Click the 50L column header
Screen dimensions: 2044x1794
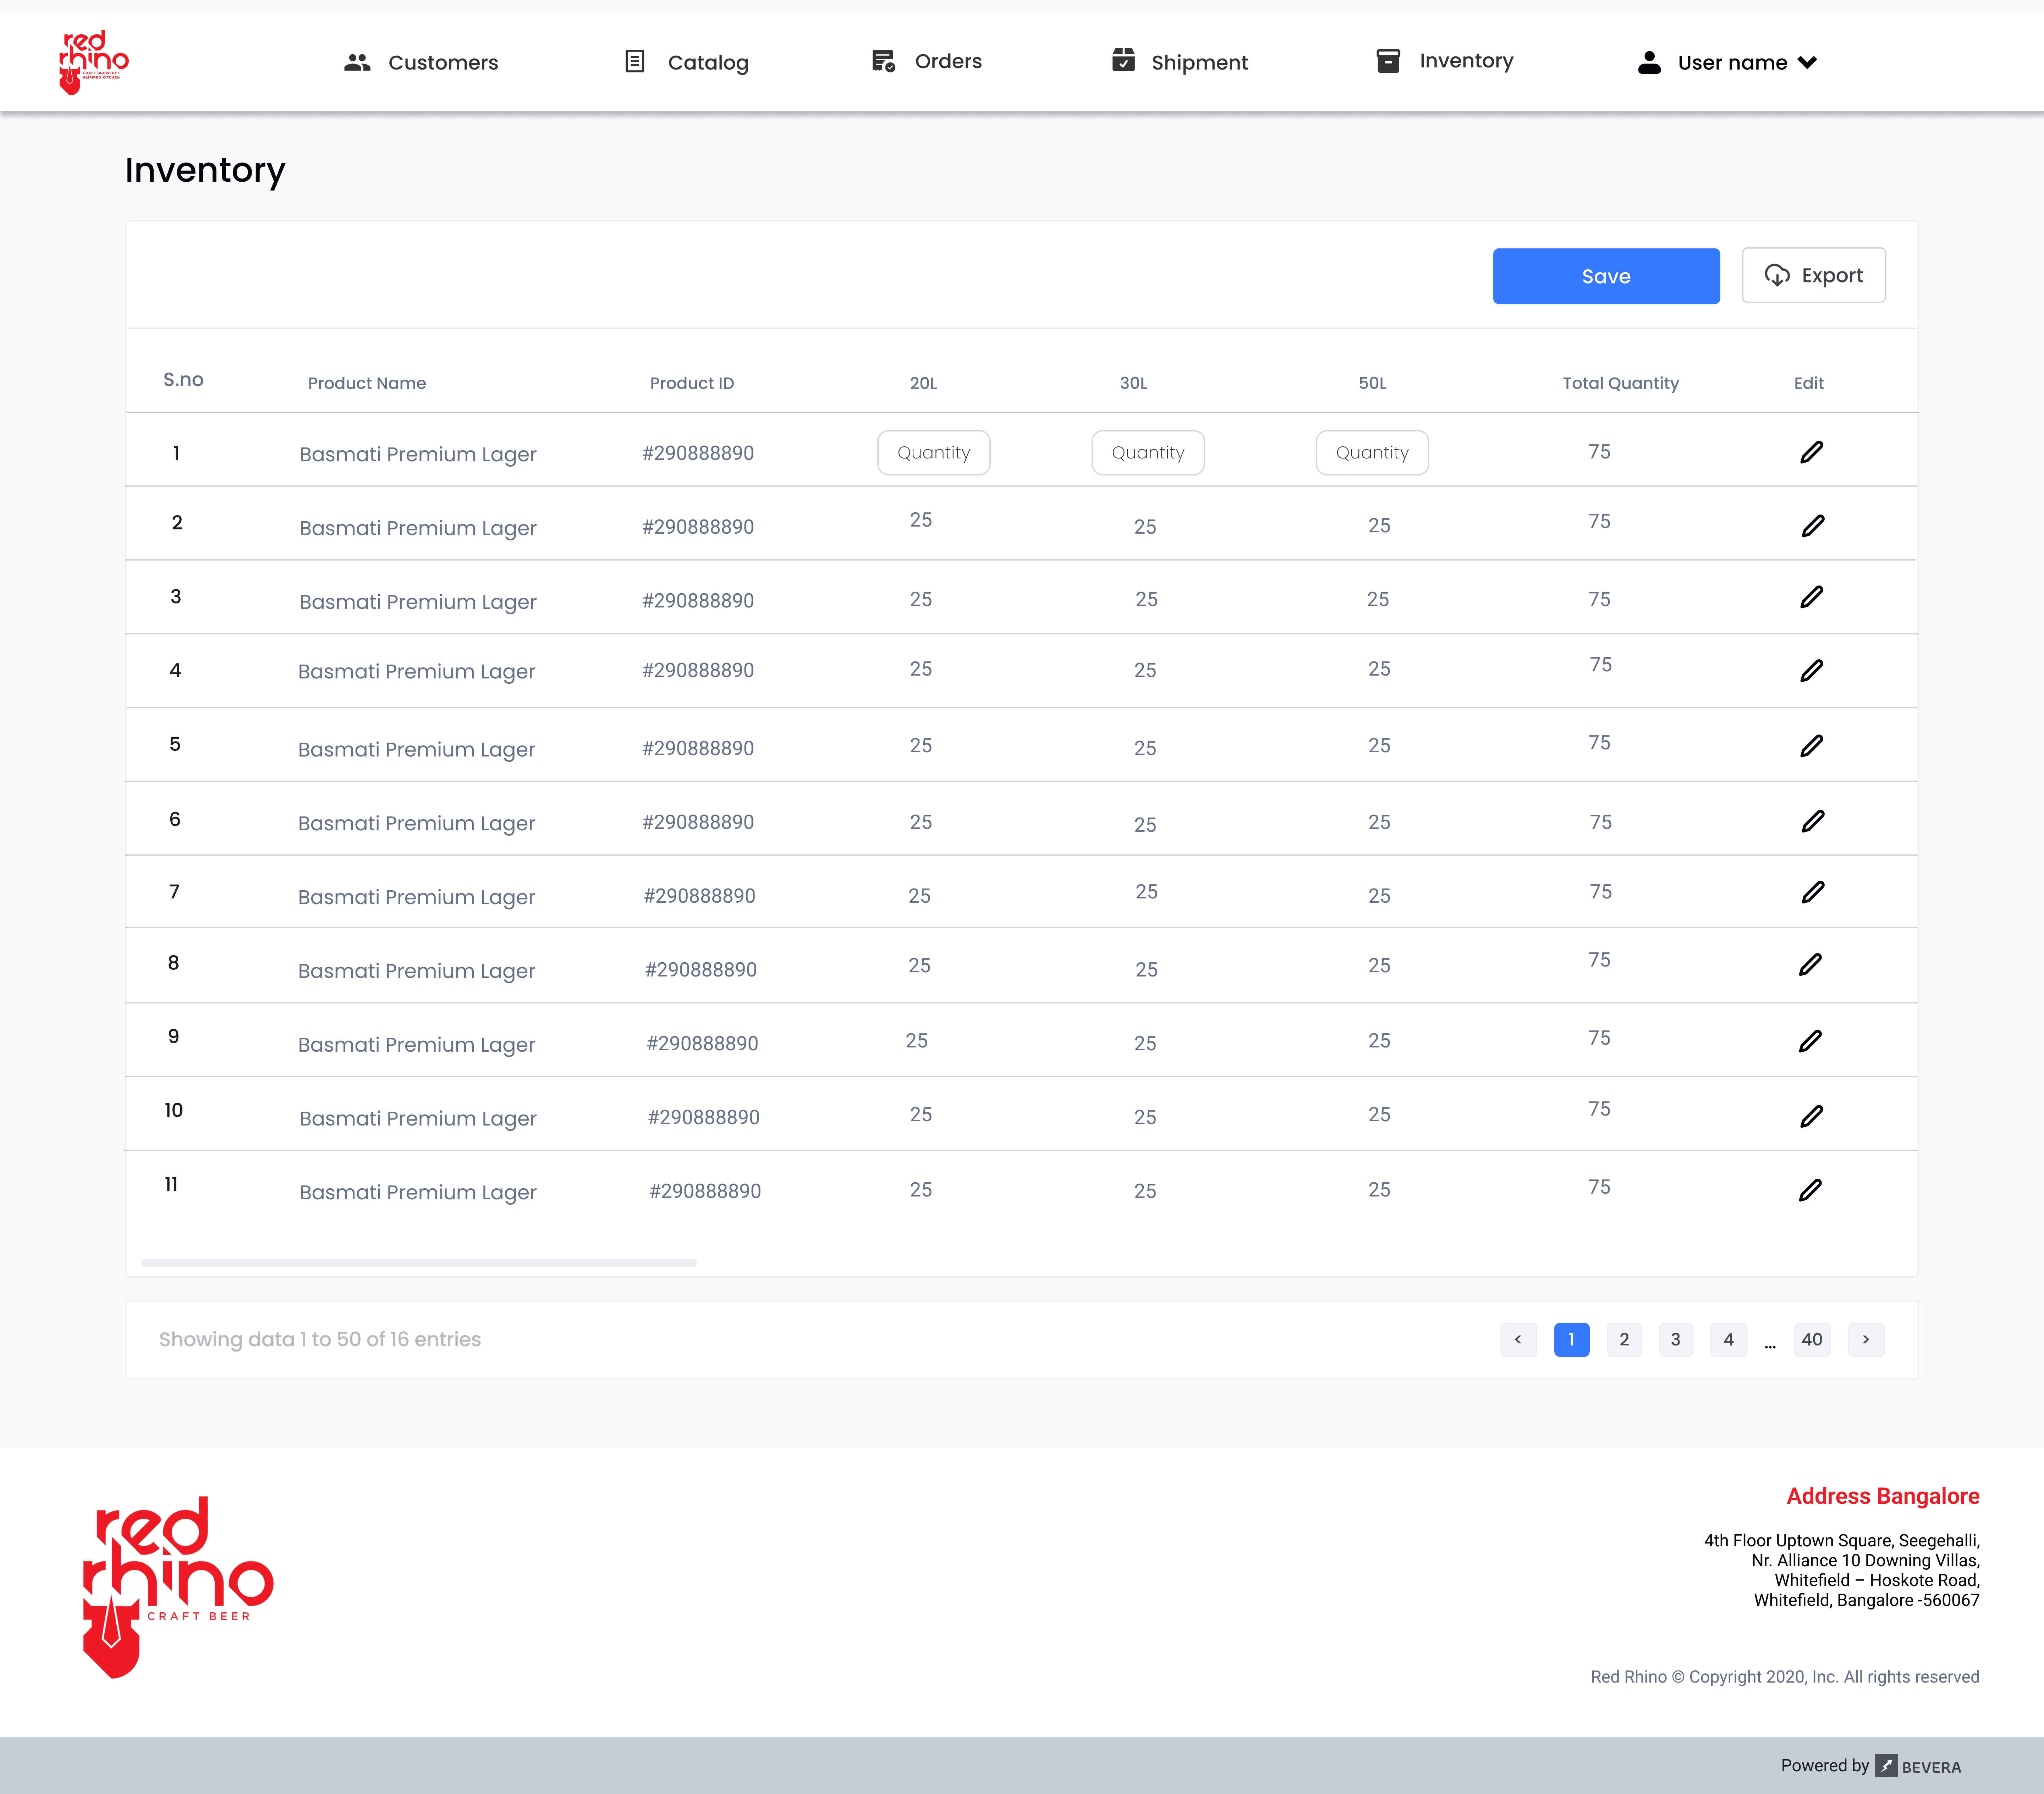tap(1372, 383)
